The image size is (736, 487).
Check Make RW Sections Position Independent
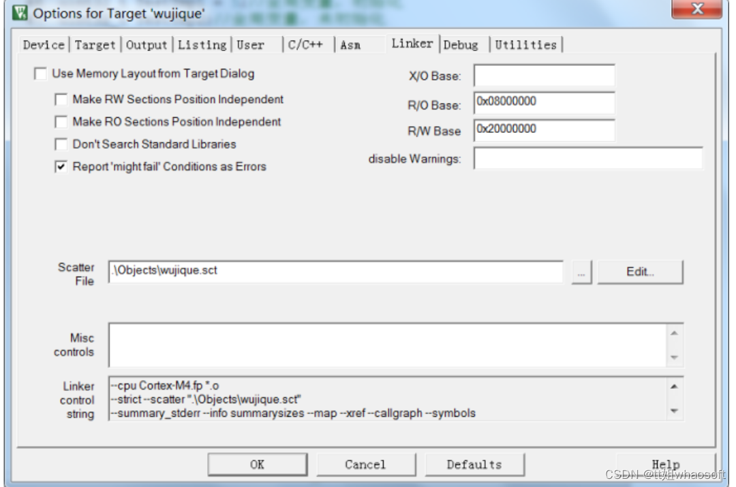point(61,100)
